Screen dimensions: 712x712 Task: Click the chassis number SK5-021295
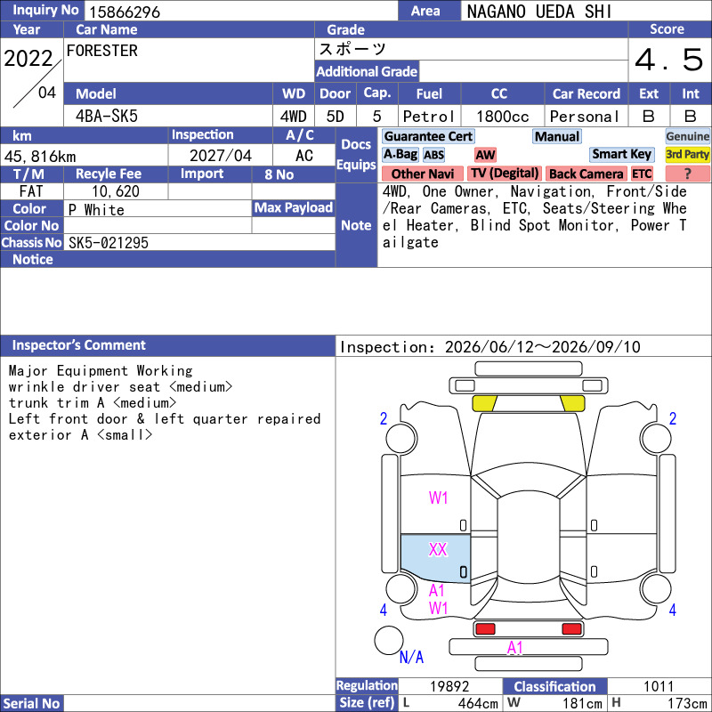108,243
